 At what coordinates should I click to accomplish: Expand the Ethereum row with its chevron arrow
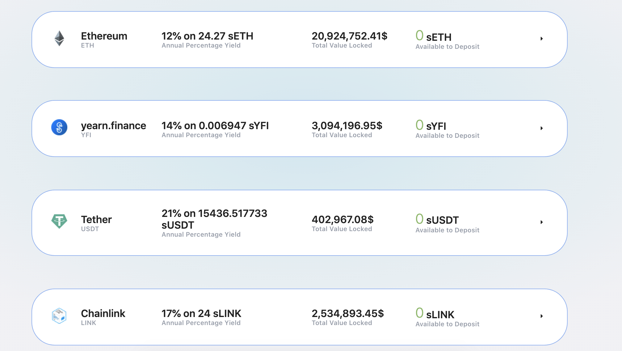[542, 39]
